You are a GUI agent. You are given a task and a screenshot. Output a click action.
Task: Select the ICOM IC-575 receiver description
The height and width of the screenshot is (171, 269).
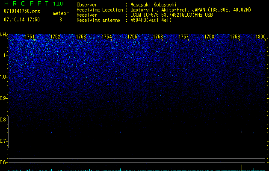[x=171, y=15]
